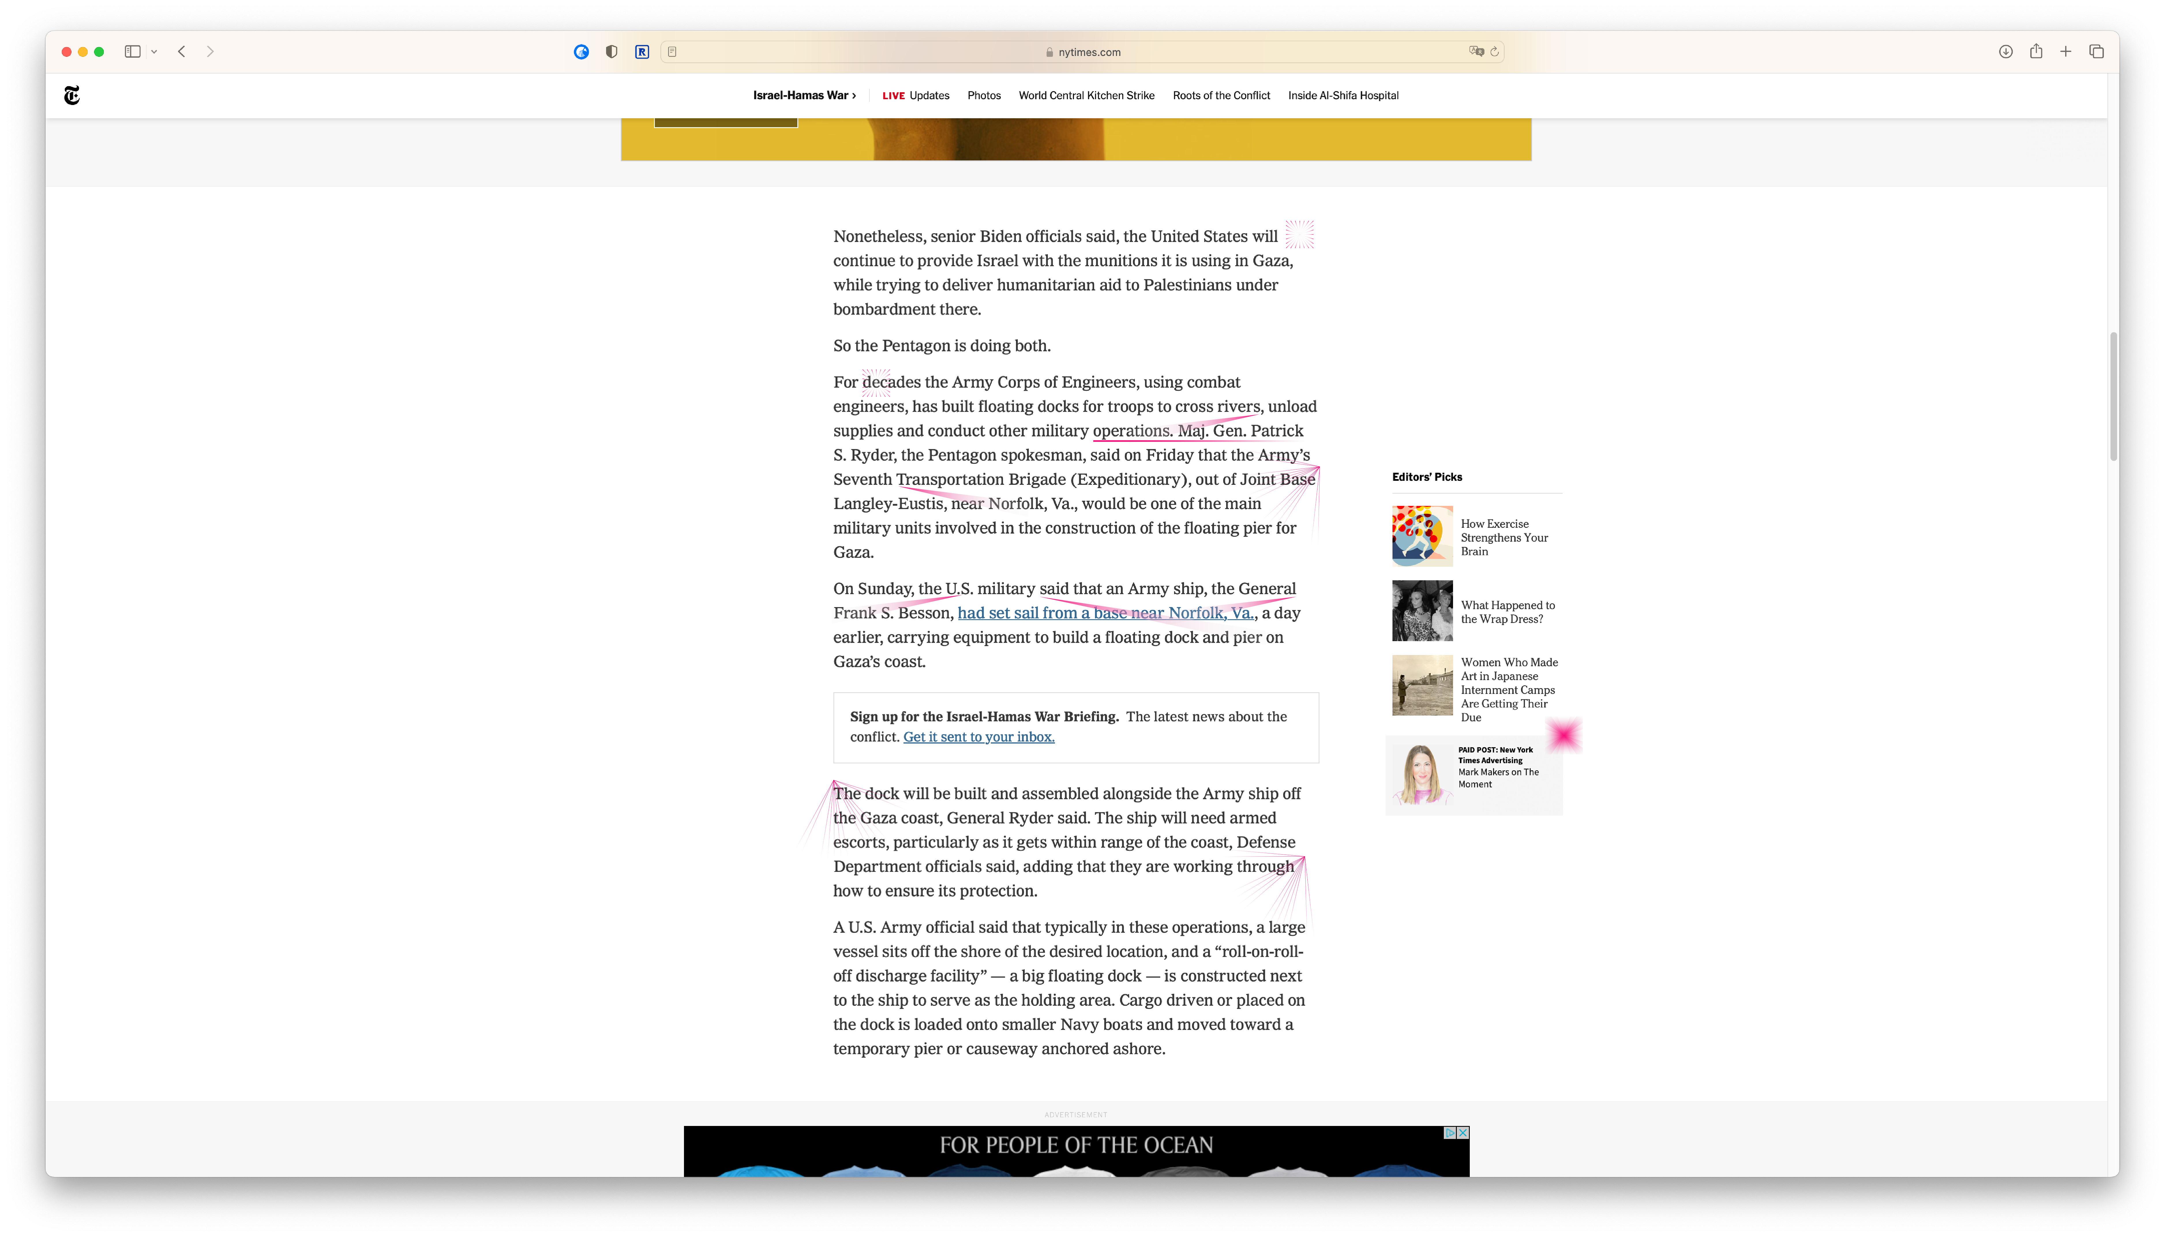Open the World Central Kitchen Strike tab
Viewport: 2165px width, 1237px height.
tap(1086, 95)
